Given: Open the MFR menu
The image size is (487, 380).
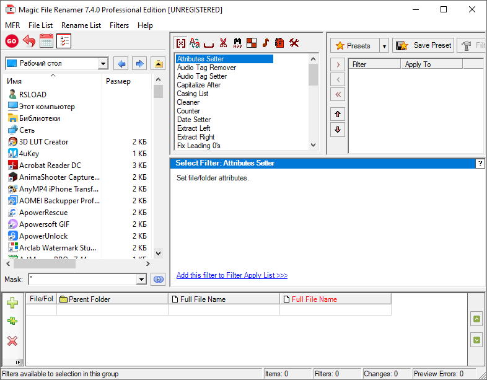Looking at the screenshot, I should tap(12, 25).
